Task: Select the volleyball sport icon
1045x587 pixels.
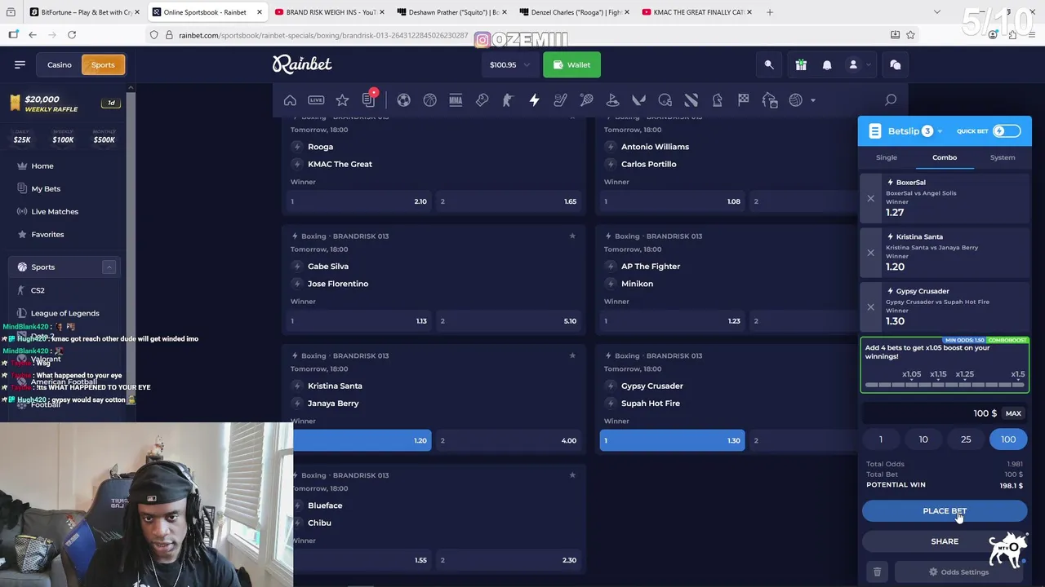Action: tap(795, 100)
